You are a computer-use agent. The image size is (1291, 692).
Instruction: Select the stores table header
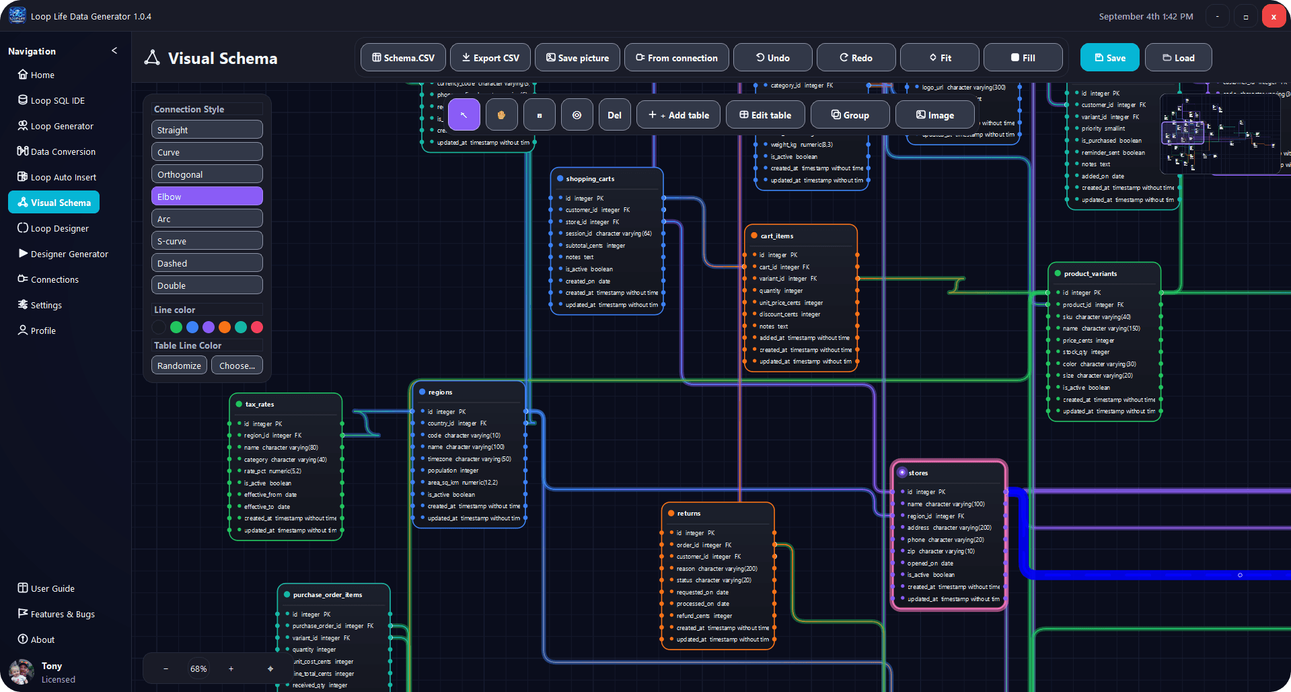point(949,473)
